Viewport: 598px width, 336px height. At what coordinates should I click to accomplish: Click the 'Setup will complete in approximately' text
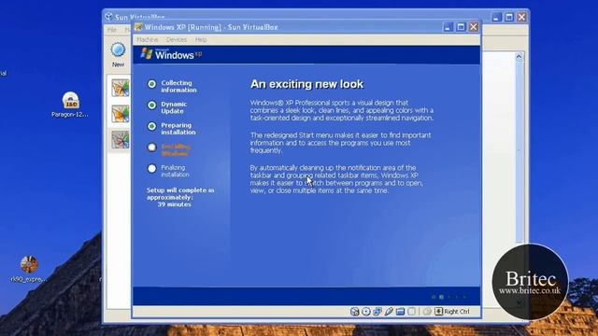180,193
